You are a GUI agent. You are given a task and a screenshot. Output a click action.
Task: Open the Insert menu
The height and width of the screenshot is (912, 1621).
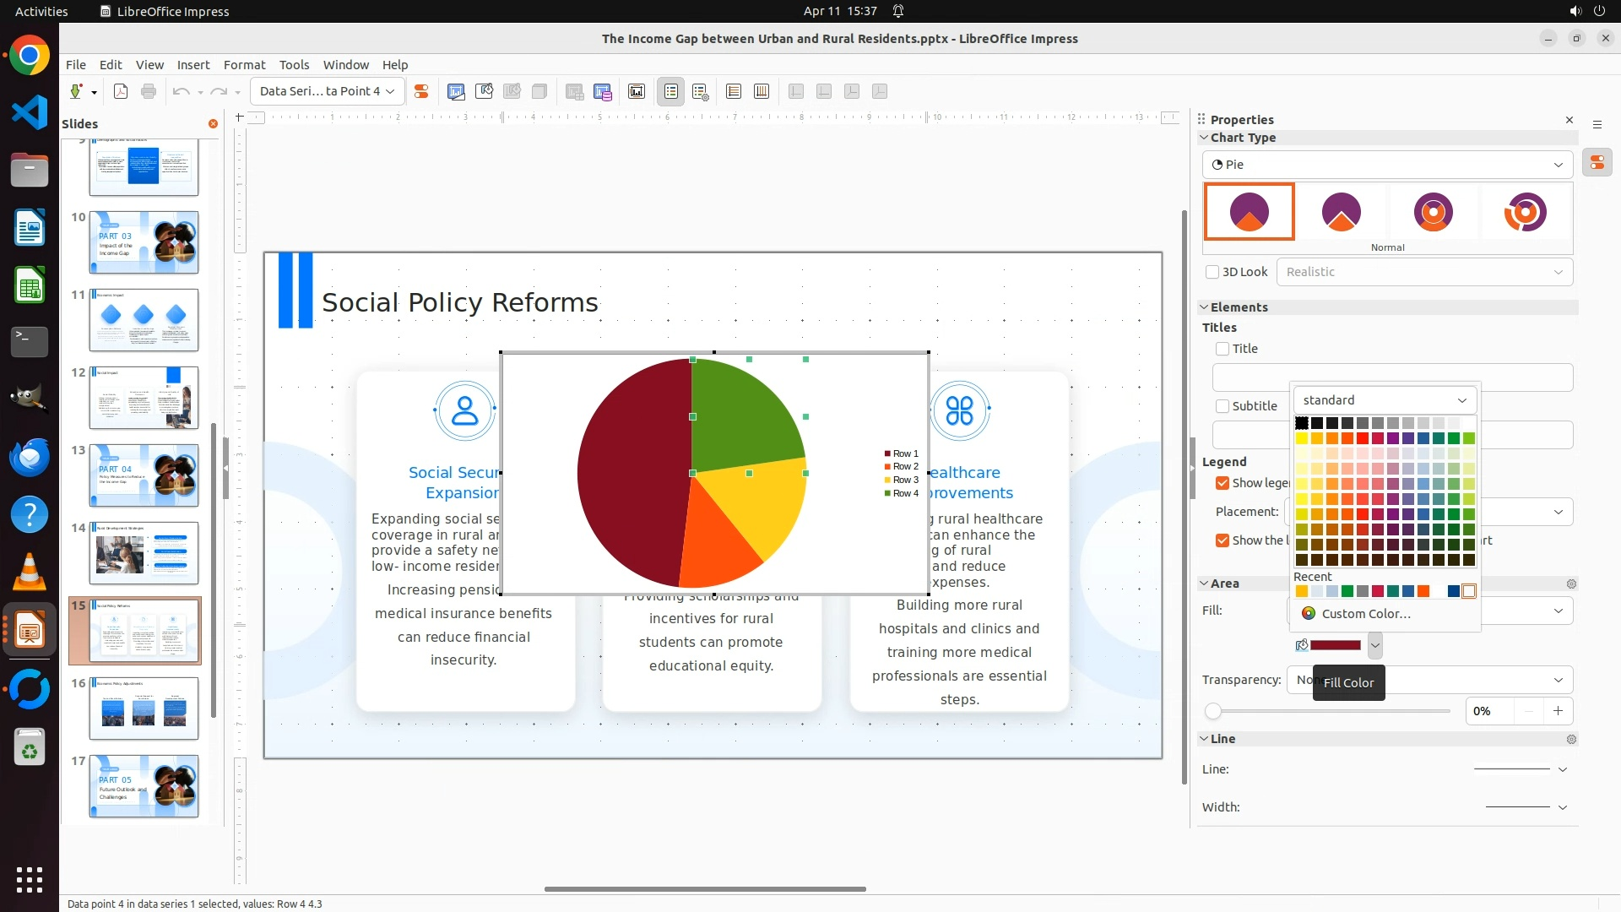pyautogui.click(x=192, y=65)
